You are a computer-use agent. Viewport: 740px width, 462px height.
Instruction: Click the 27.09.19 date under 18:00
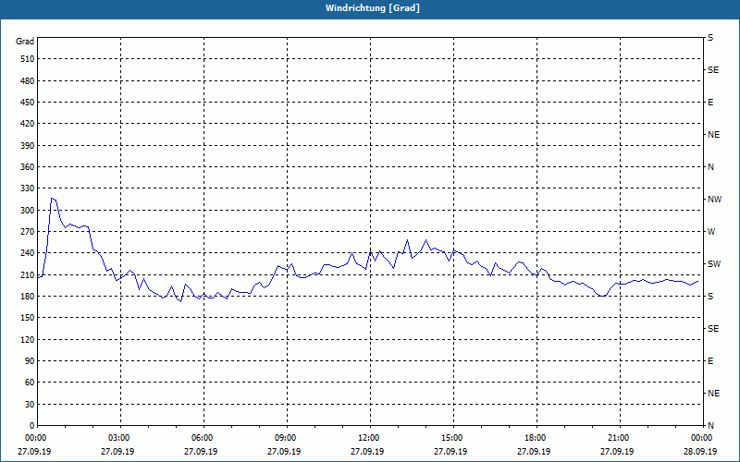click(x=534, y=452)
